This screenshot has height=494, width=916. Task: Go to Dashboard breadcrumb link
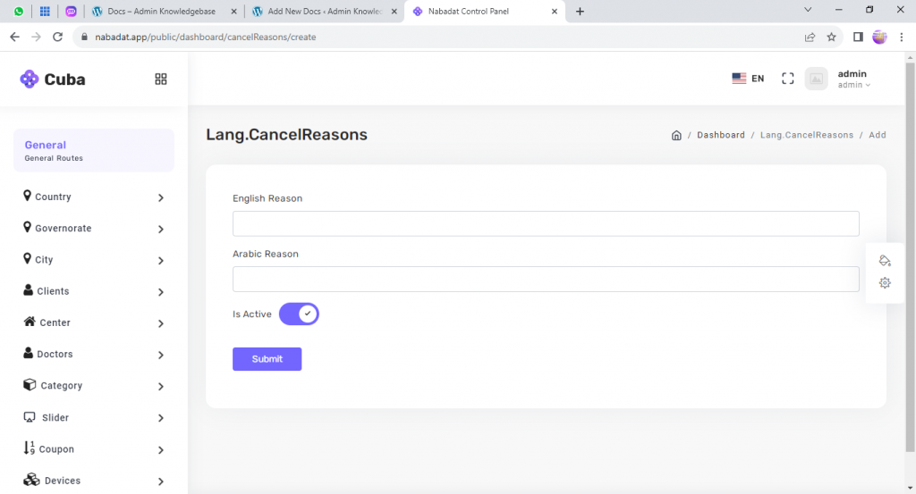coord(721,135)
